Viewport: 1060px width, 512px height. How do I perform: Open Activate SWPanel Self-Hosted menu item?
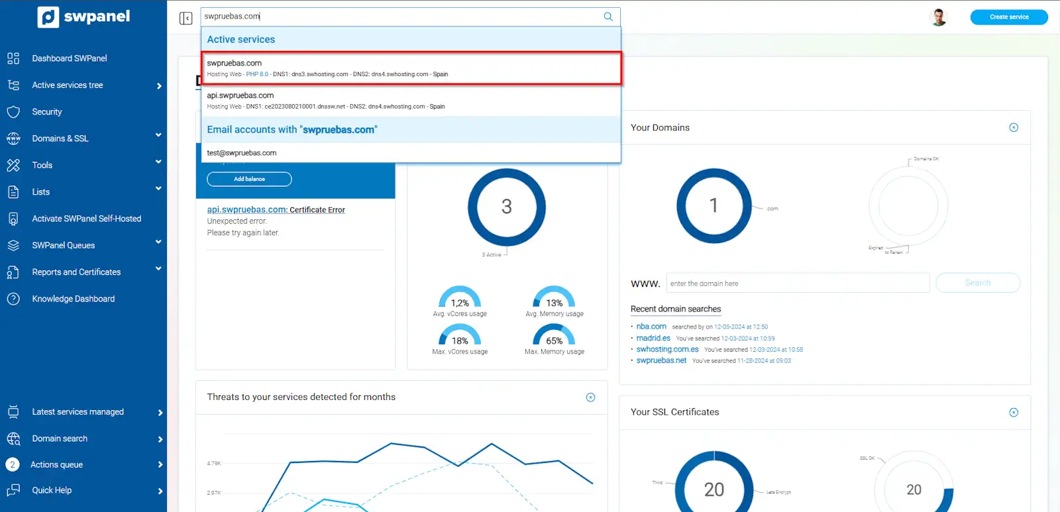tap(87, 219)
